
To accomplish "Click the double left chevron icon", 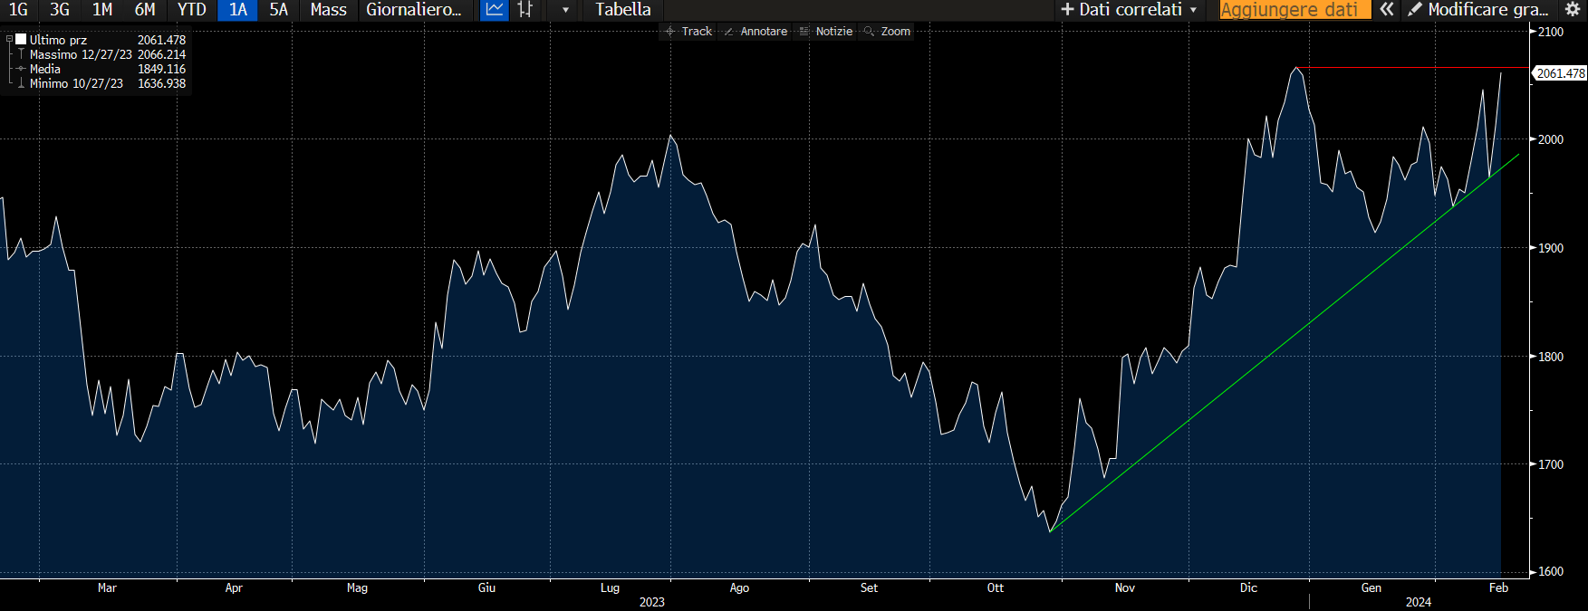I will pos(1386,10).
